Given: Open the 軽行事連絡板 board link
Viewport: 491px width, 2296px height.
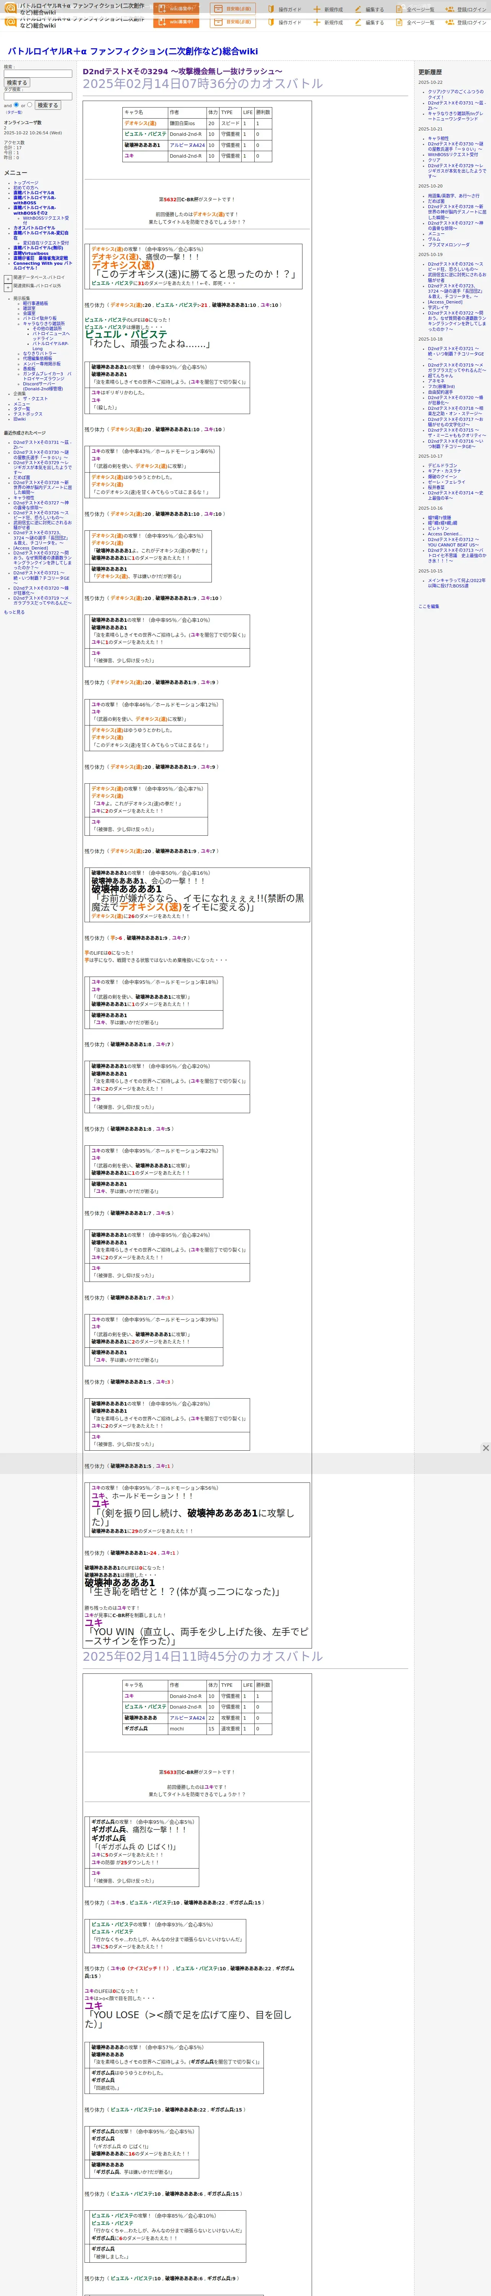Looking at the screenshot, I should click(36, 303).
